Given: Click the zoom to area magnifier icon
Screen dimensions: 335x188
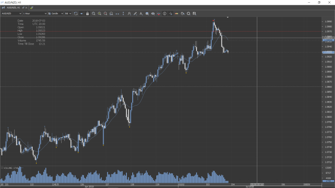Looking at the screenshot, I should coord(111,13).
